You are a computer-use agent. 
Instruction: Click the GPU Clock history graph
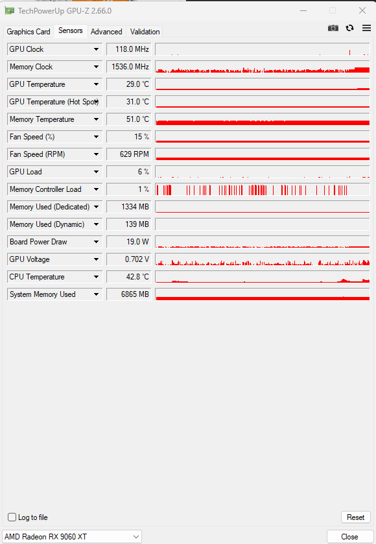click(x=263, y=49)
